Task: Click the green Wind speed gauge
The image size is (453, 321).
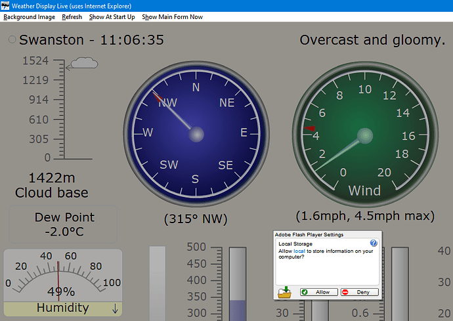Action: click(x=365, y=135)
